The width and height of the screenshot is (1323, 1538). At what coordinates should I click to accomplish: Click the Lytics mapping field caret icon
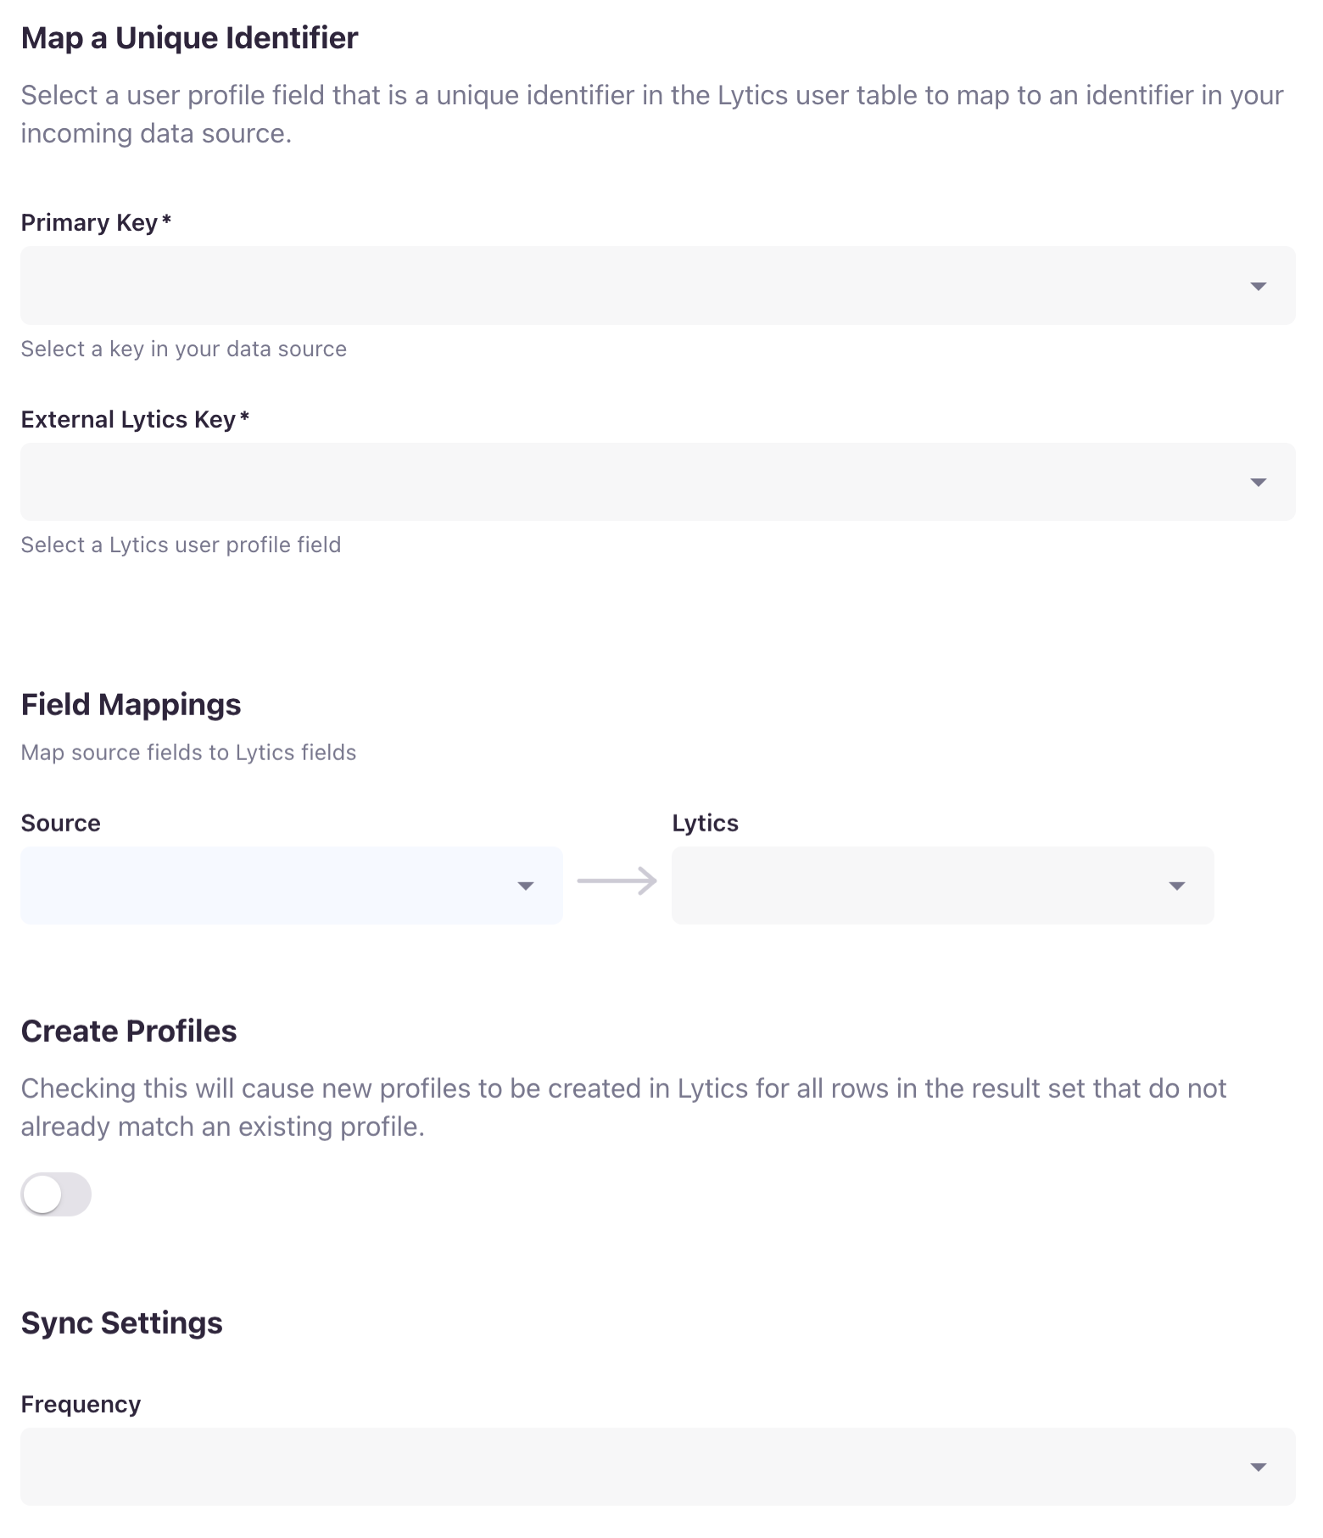[1176, 886]
